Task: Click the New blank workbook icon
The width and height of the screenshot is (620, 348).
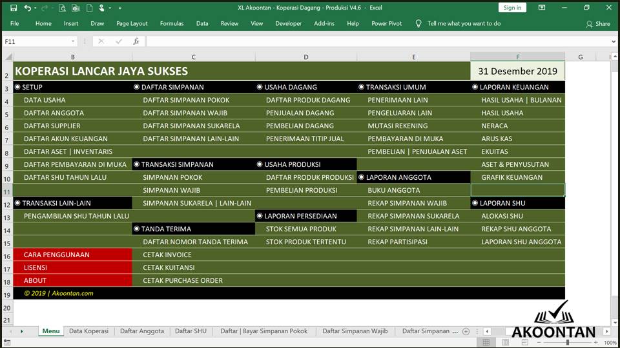Action: pyautogui.click(x=89, y=8)
